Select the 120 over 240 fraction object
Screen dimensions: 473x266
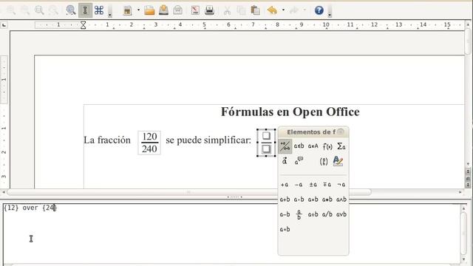click(x=149, y=143)
